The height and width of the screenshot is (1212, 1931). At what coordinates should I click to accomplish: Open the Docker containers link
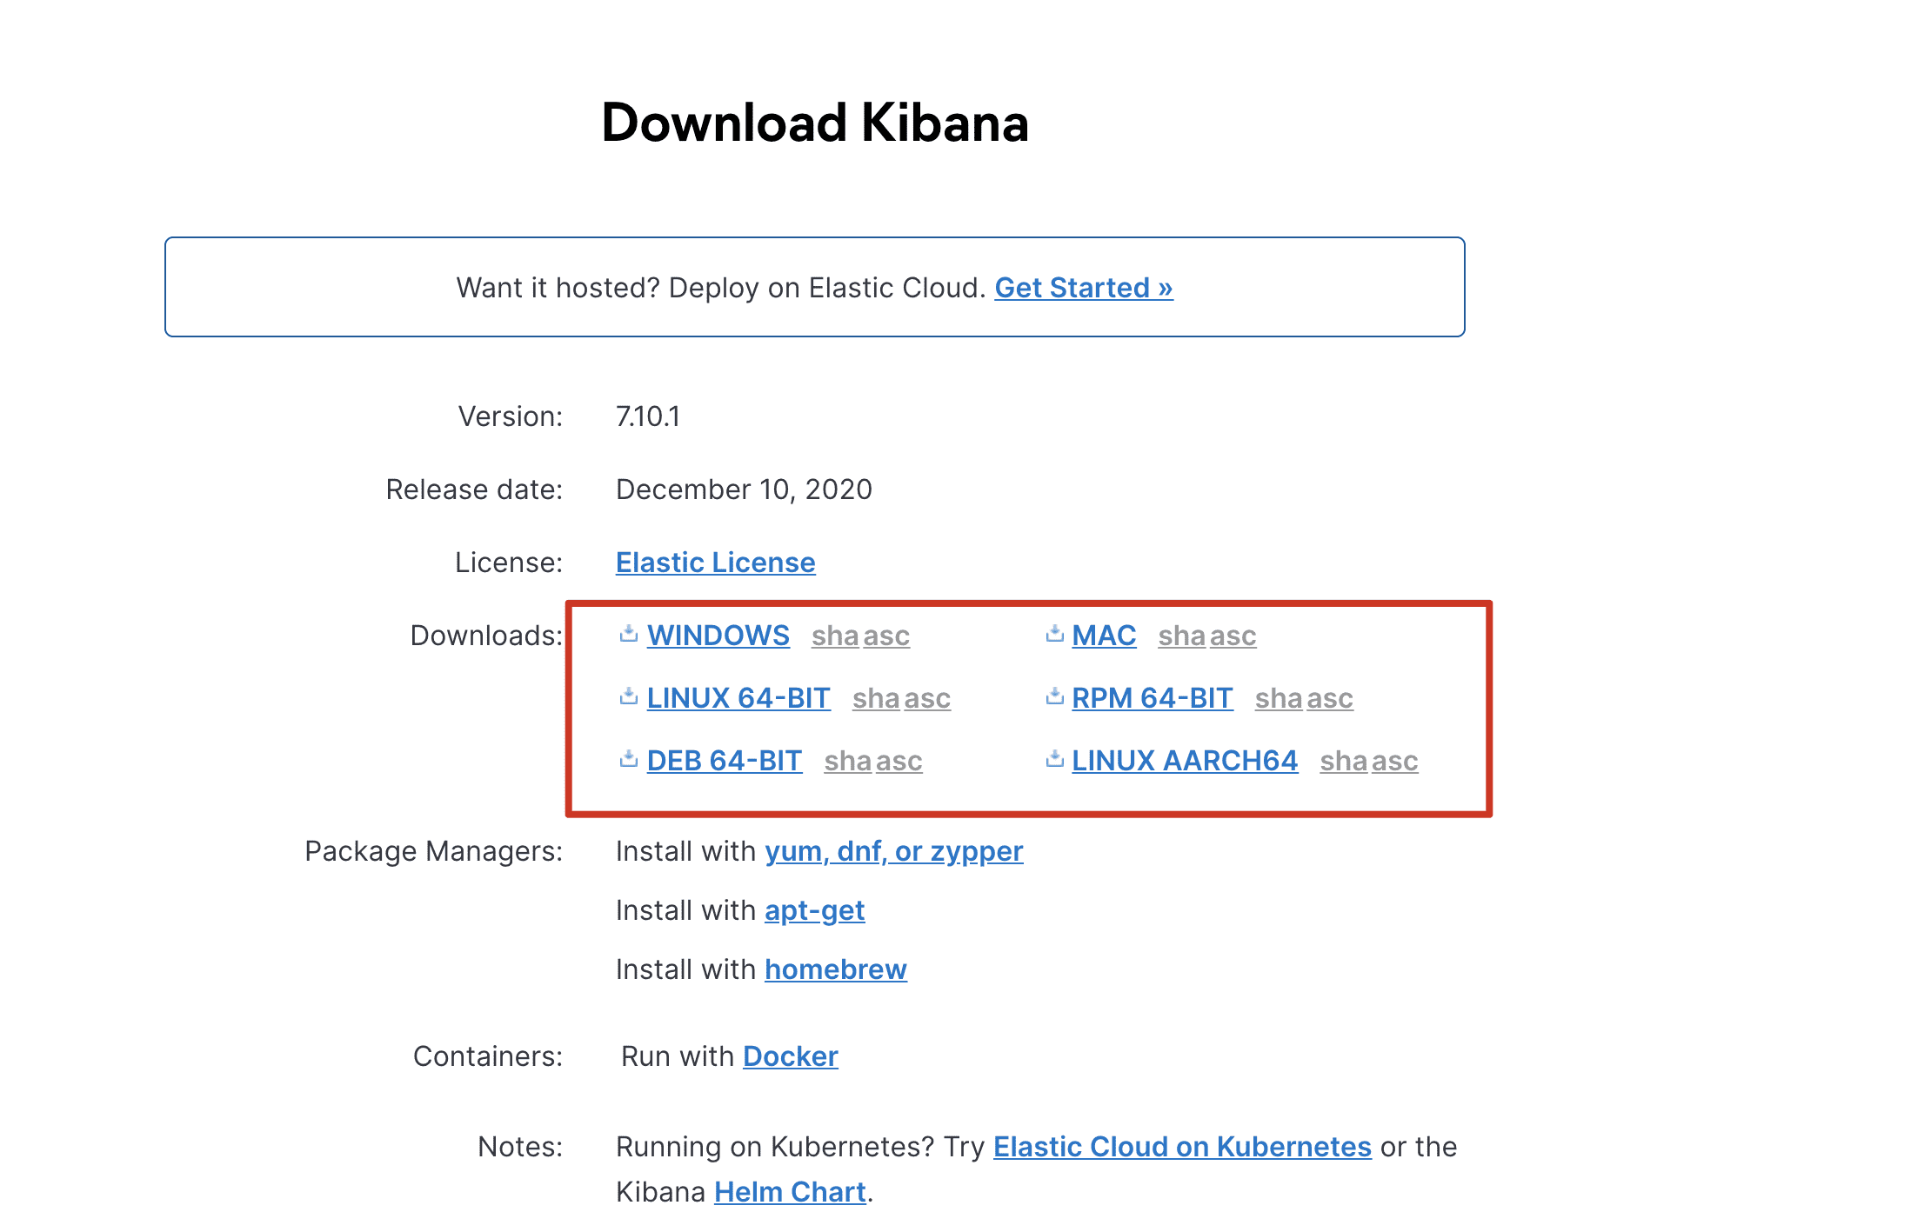[x=790, y=1056]
